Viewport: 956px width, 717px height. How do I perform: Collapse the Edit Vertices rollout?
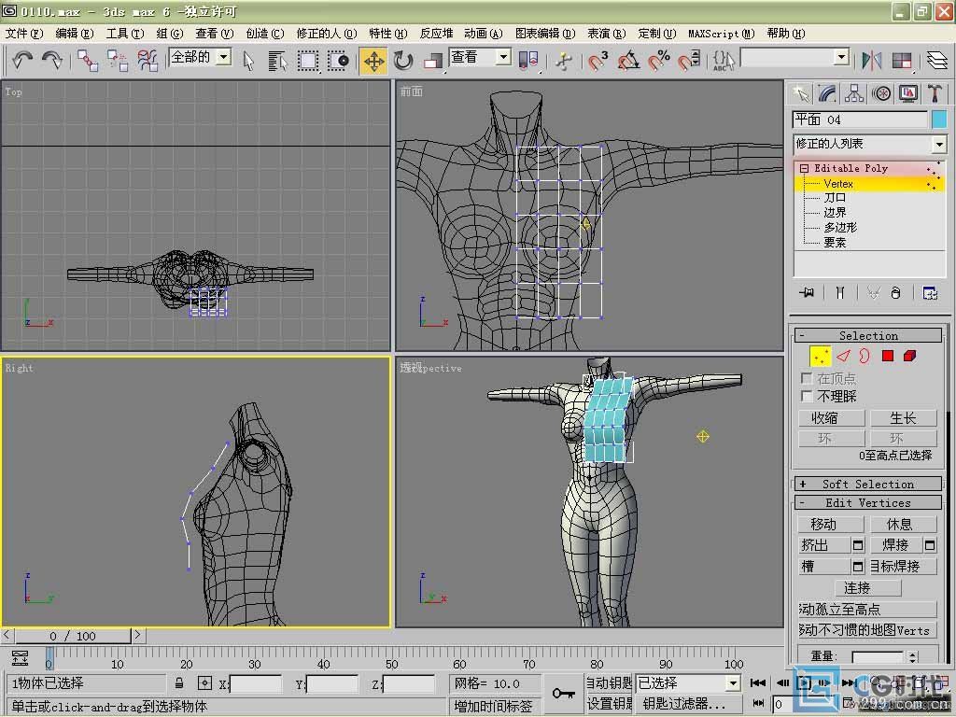[x=868, y=503]
